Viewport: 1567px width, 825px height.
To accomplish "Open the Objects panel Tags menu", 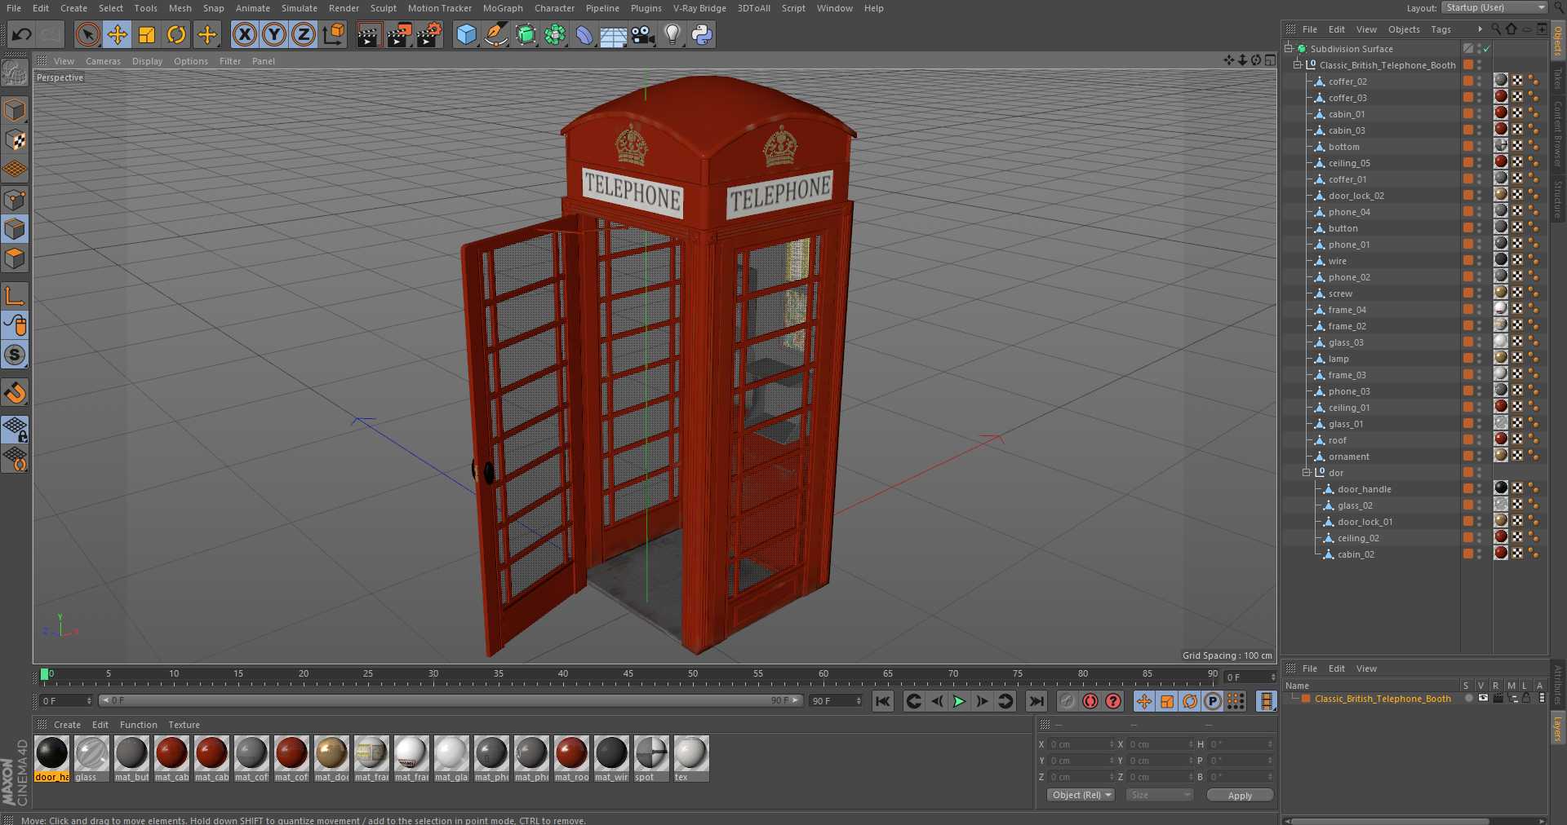I will 1440,29.
